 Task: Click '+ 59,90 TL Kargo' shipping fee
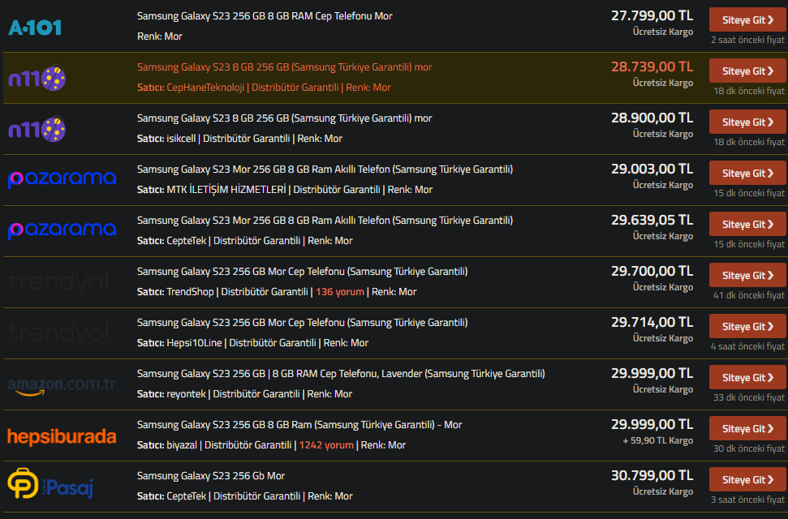coord(658,440)
